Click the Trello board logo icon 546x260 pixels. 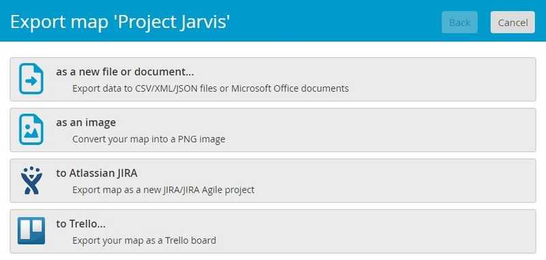pos(31,231)
